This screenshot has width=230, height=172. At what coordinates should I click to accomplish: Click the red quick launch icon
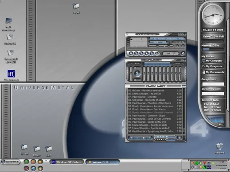point(27,168)
